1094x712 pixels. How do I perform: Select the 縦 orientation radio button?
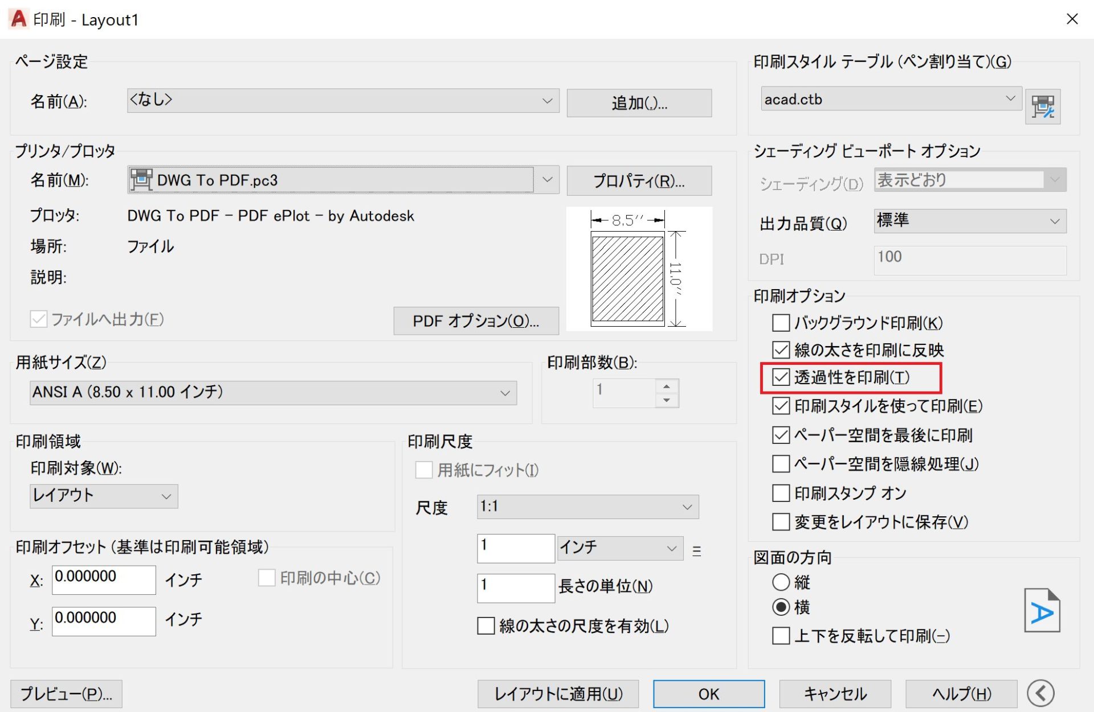click(x=781, y=582)
